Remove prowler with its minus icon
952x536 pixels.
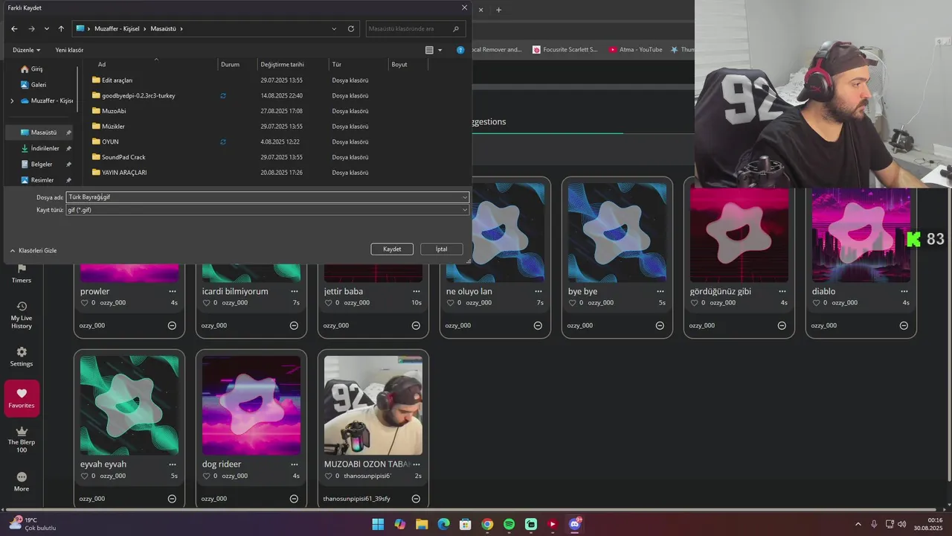(172, 325)
